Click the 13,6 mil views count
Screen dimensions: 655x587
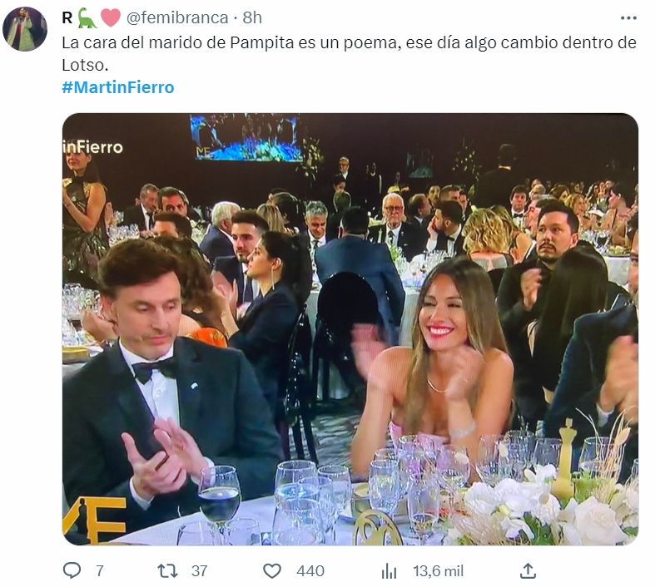point(439,570)
